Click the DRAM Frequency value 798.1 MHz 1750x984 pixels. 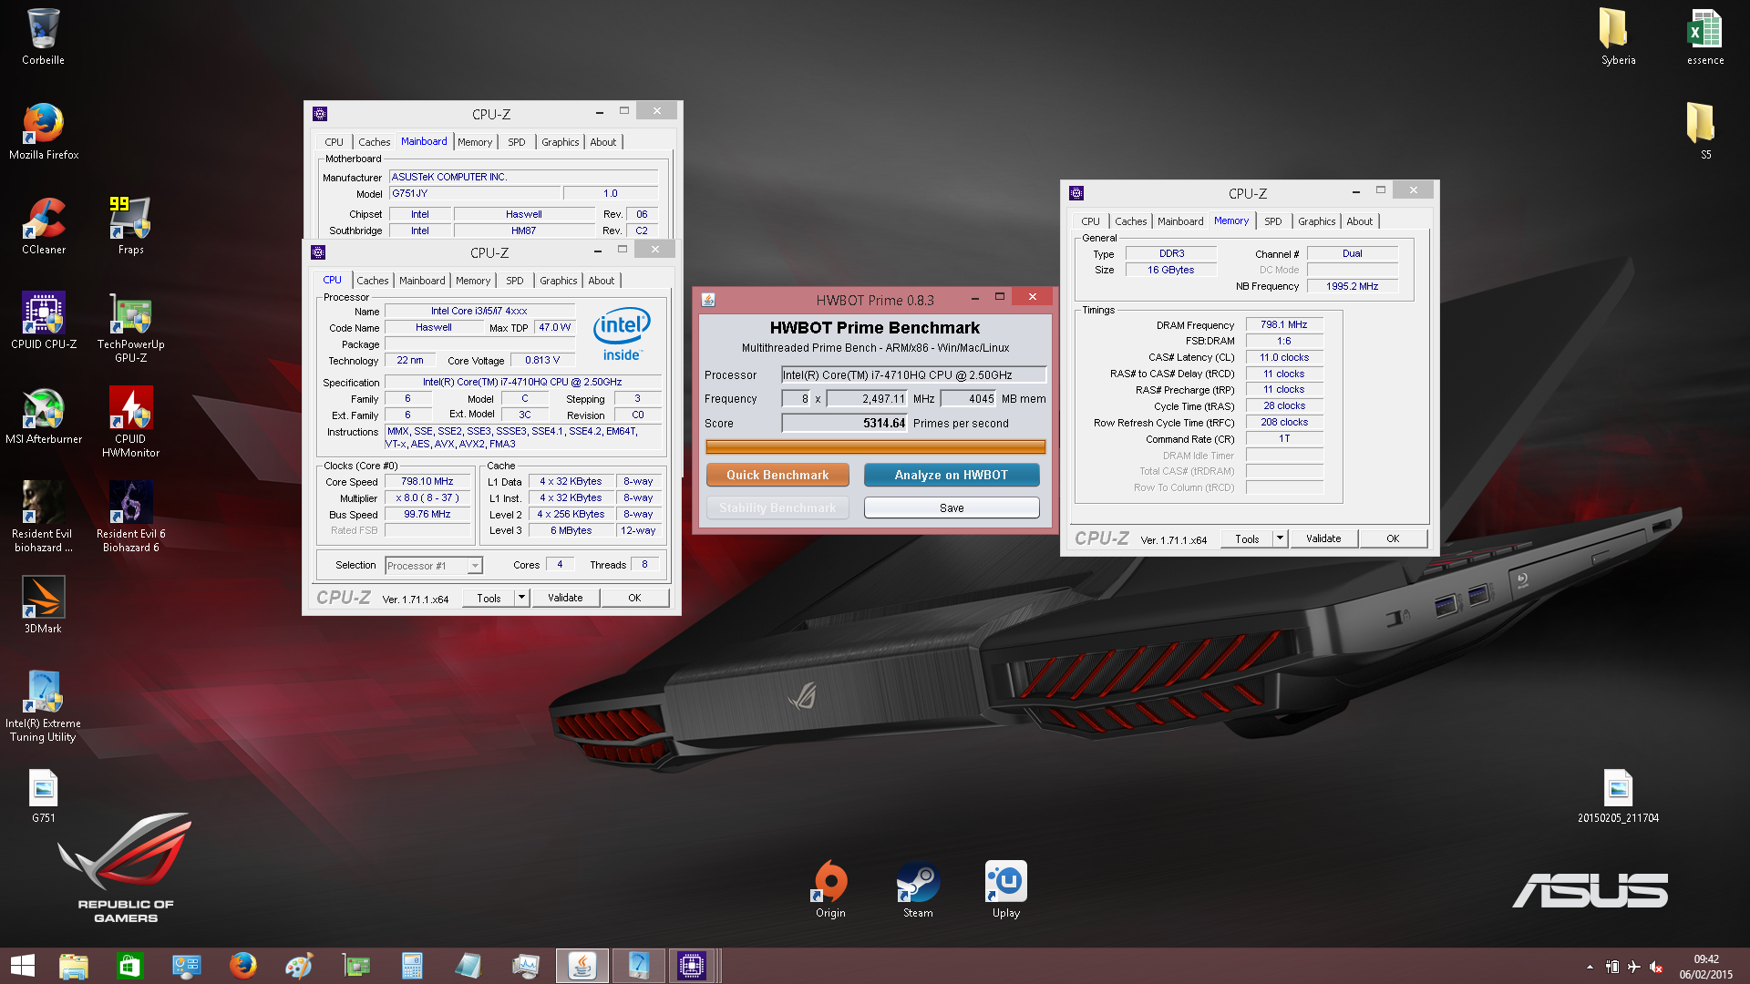(1283, 325)
